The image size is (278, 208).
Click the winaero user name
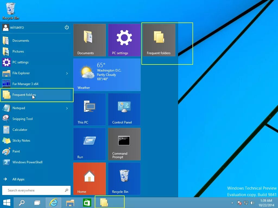coord(17,27)
